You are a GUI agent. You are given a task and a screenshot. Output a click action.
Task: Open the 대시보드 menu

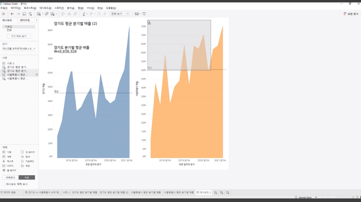(45, 8)
